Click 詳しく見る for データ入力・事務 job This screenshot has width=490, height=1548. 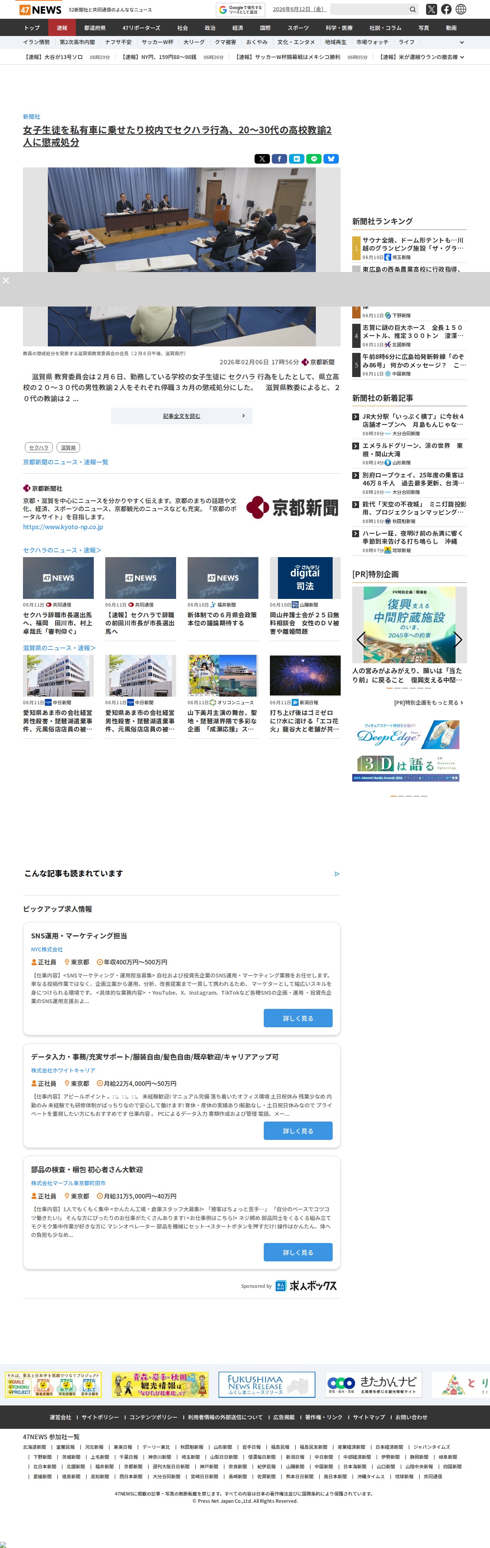point(298,1131)
